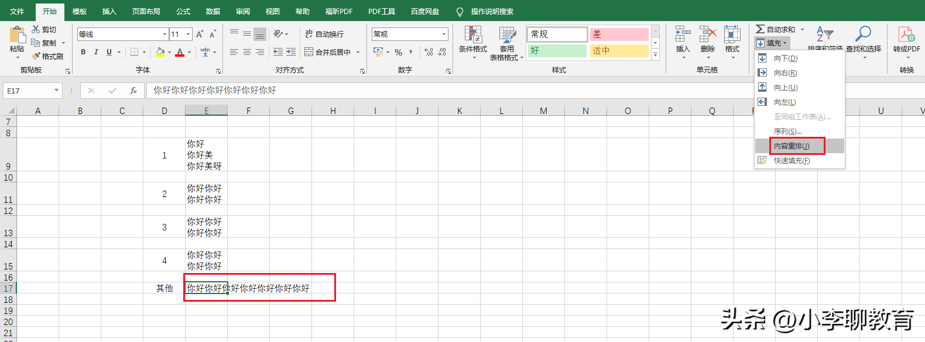Viewport: 925px width, 342px height.
Task: Expand the cell styles gallery
Action: coord(655,54)
